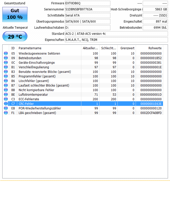This screenshot has height=215, width=170.
Task: Click raw value 0002DCFA0BFD
Action: [151, 113]
